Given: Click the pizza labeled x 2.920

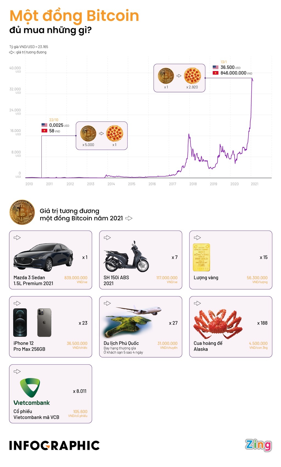Looking at the screenshot, I should 192,76.
